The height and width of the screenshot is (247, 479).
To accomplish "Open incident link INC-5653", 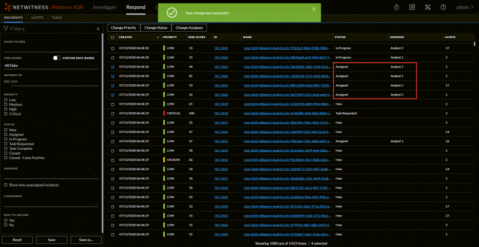I will coord(221,160).
